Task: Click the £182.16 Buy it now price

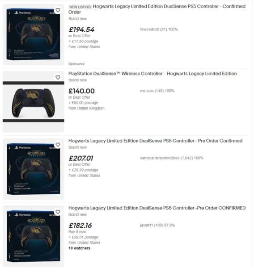Action: [80, 226]
